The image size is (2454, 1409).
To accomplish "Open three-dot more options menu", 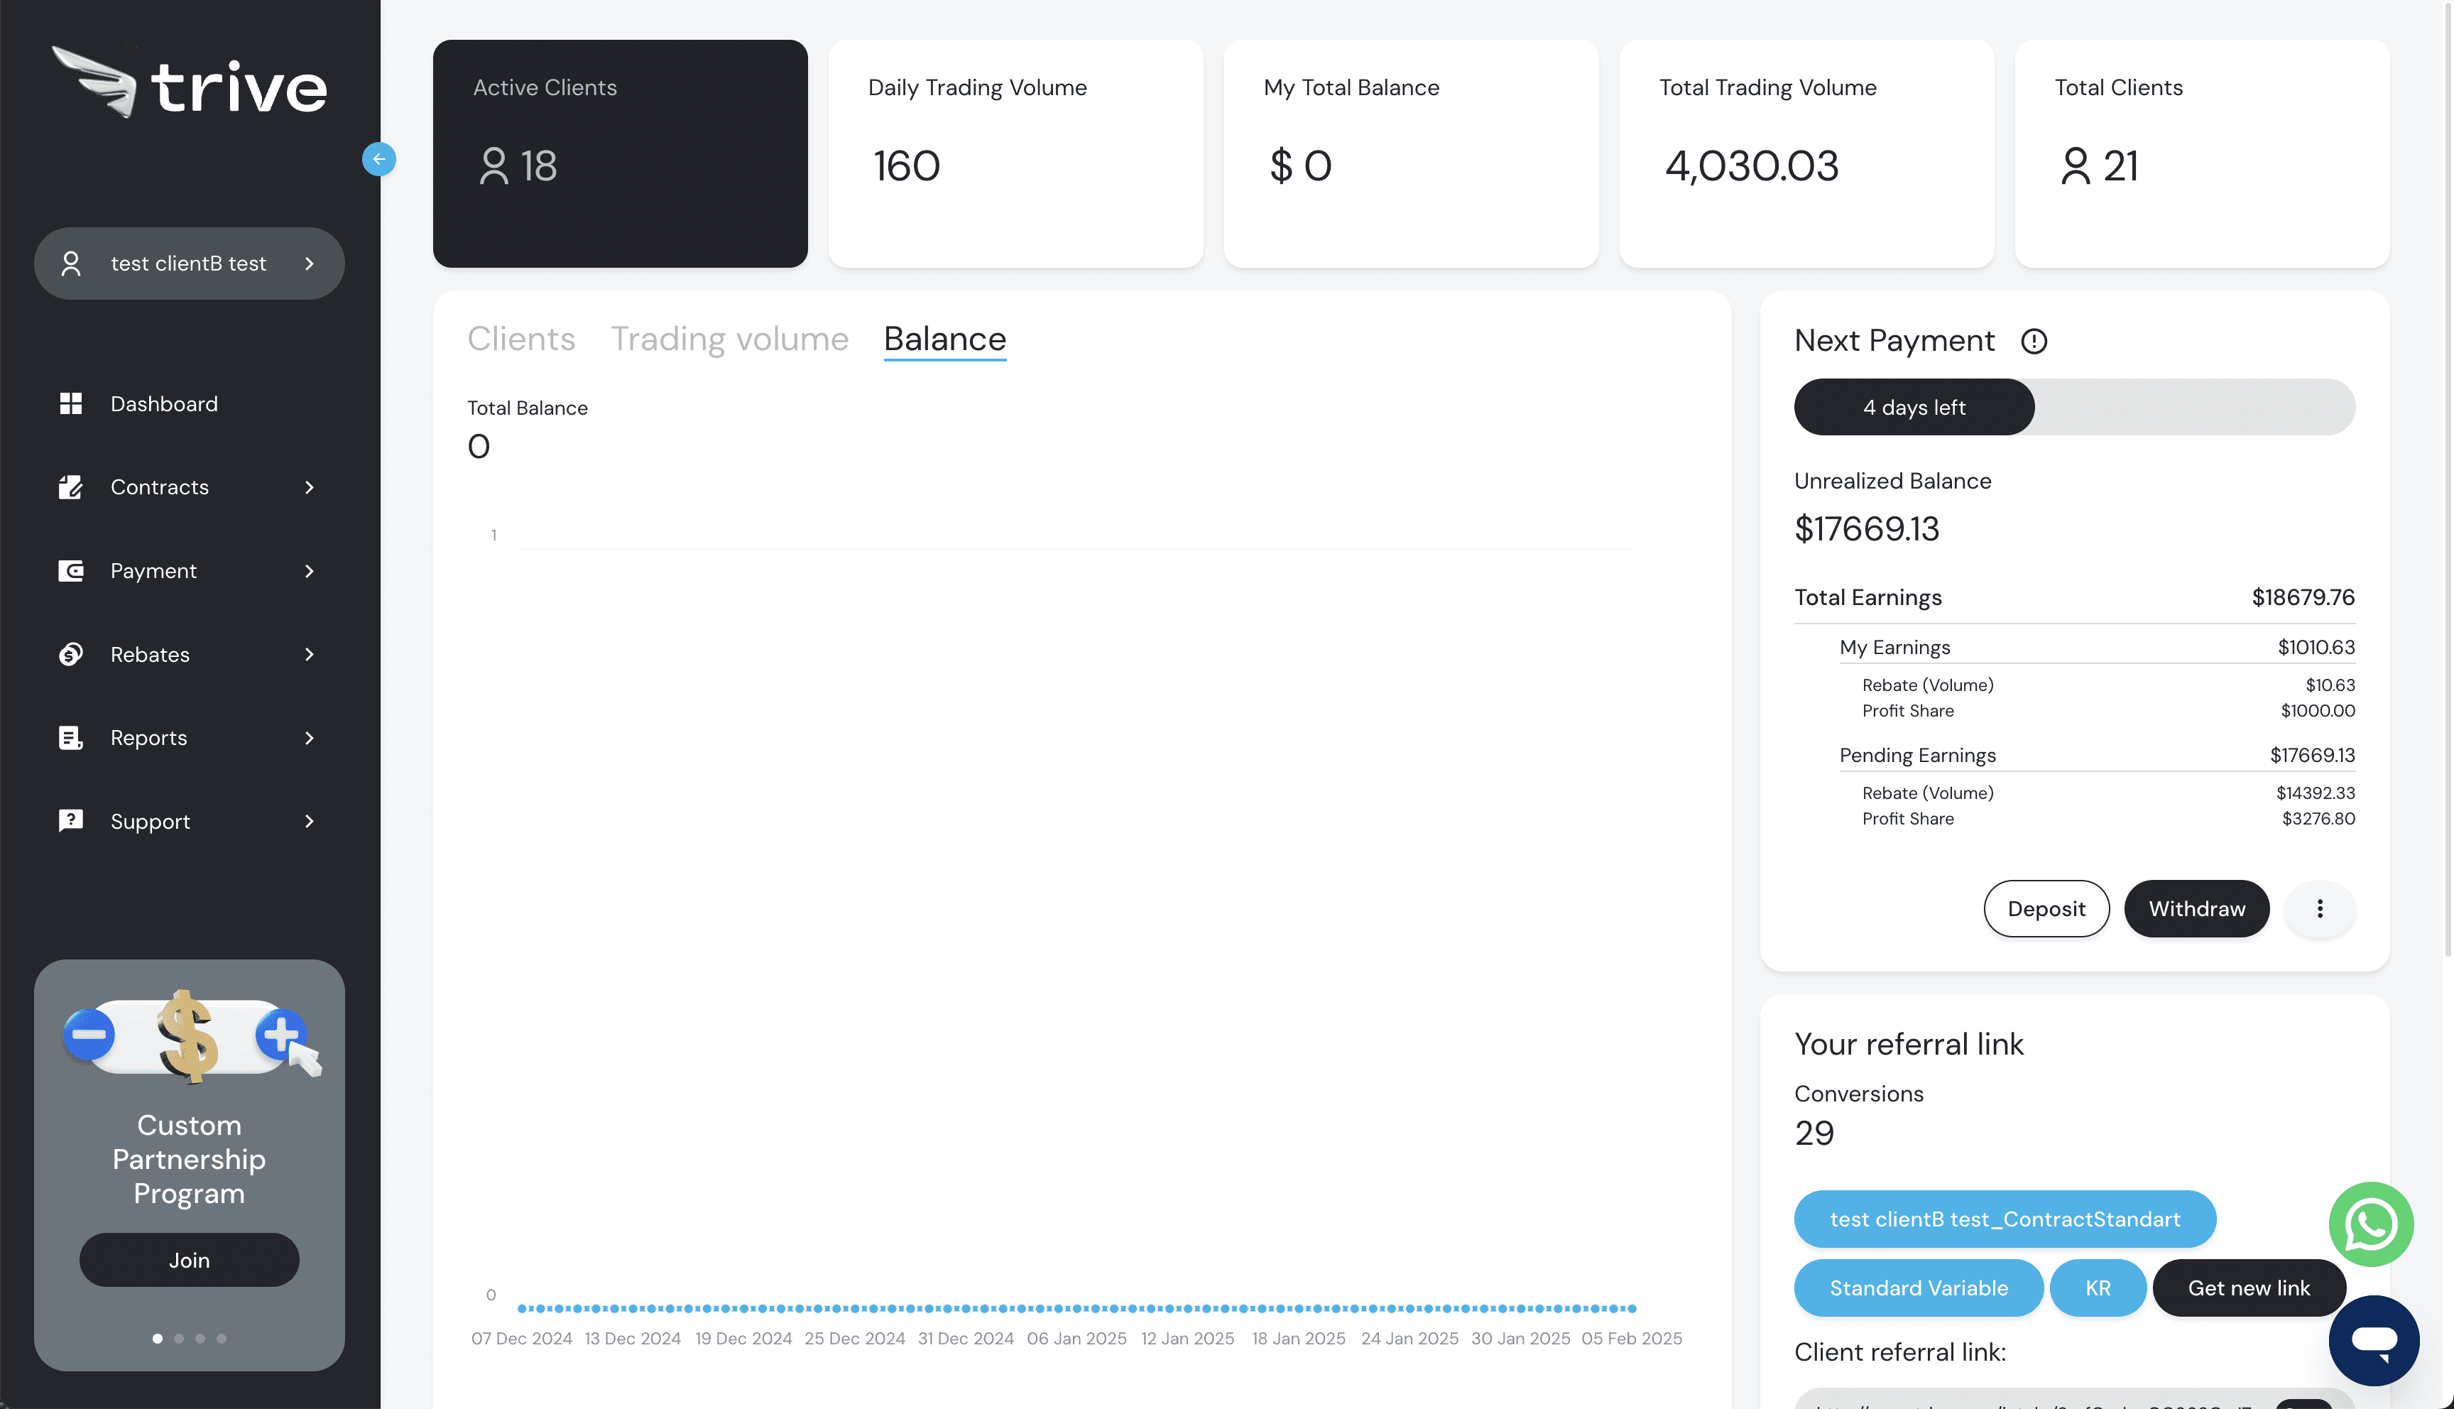I will (2318, 909).
